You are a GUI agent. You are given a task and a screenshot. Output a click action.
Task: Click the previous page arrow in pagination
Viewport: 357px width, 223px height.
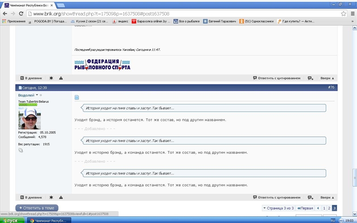tap(318, 208)
